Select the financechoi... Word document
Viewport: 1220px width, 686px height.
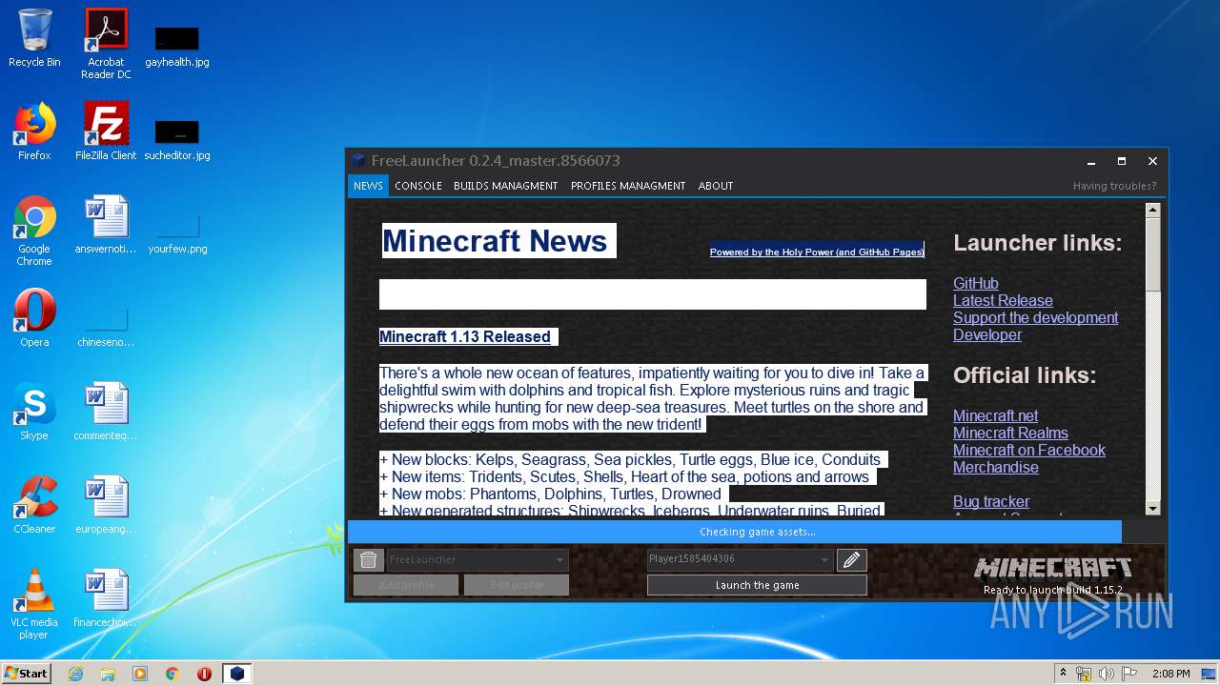[x=106, y=598]
